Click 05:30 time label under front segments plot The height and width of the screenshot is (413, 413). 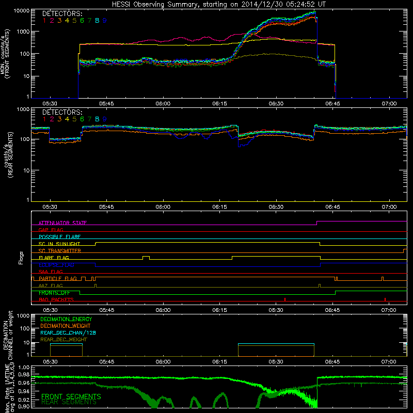pos(50,104)
